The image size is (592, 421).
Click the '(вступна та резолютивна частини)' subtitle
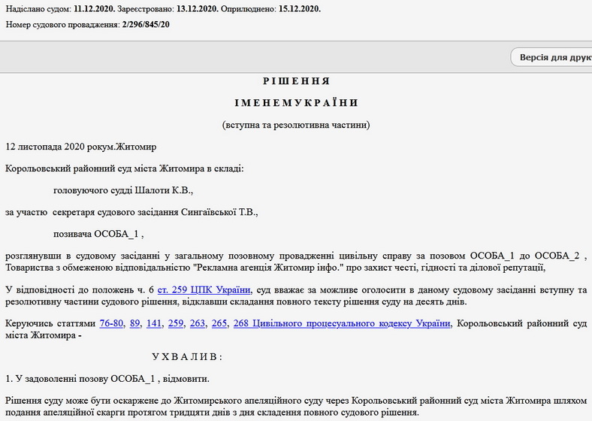(x=296, y=125)
